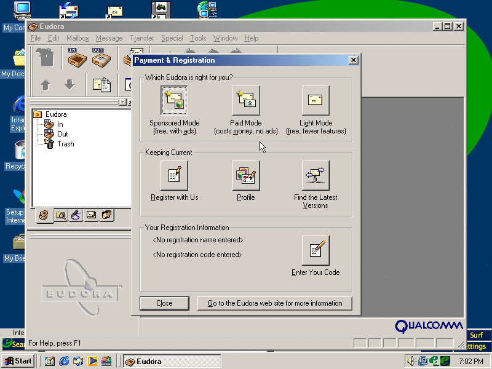The image size is (492, 369).
Task: Click the Register with Us icon
Action: (174, 176)
